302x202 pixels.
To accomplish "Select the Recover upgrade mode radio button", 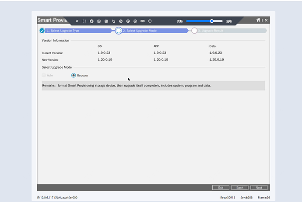I will pyautogui.click(x=74, y=75).
